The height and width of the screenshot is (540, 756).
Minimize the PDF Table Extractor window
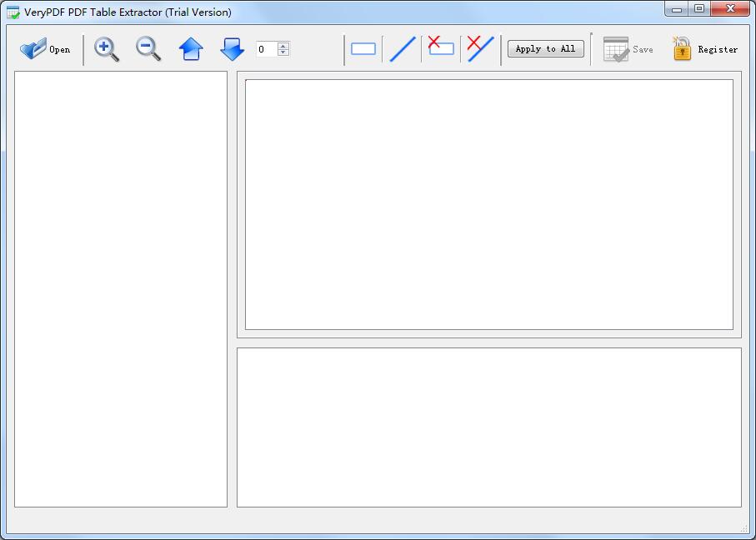click(677, 9)
